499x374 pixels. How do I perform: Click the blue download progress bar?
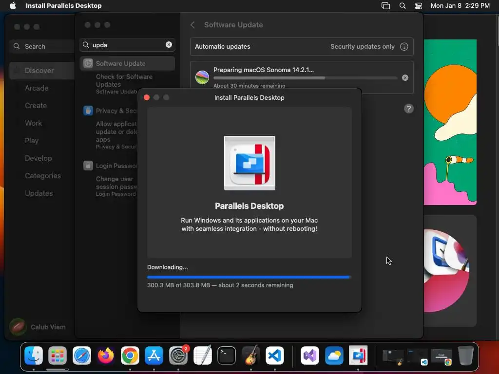(x=249, y=277)
